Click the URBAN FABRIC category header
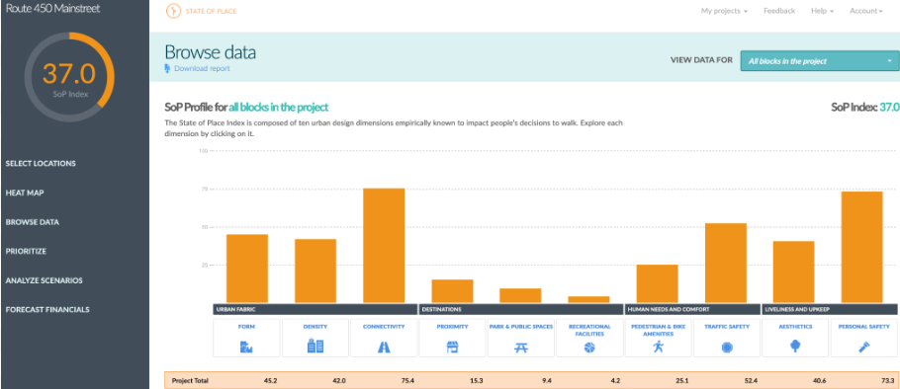Viewport: 900px width, 389px height. click(315, 309)
